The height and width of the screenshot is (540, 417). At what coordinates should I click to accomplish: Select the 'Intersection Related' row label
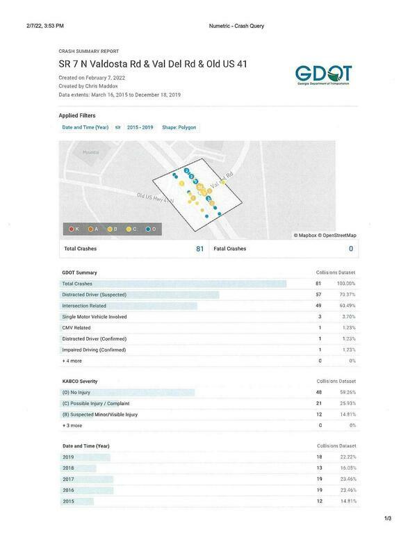point(84,306)
